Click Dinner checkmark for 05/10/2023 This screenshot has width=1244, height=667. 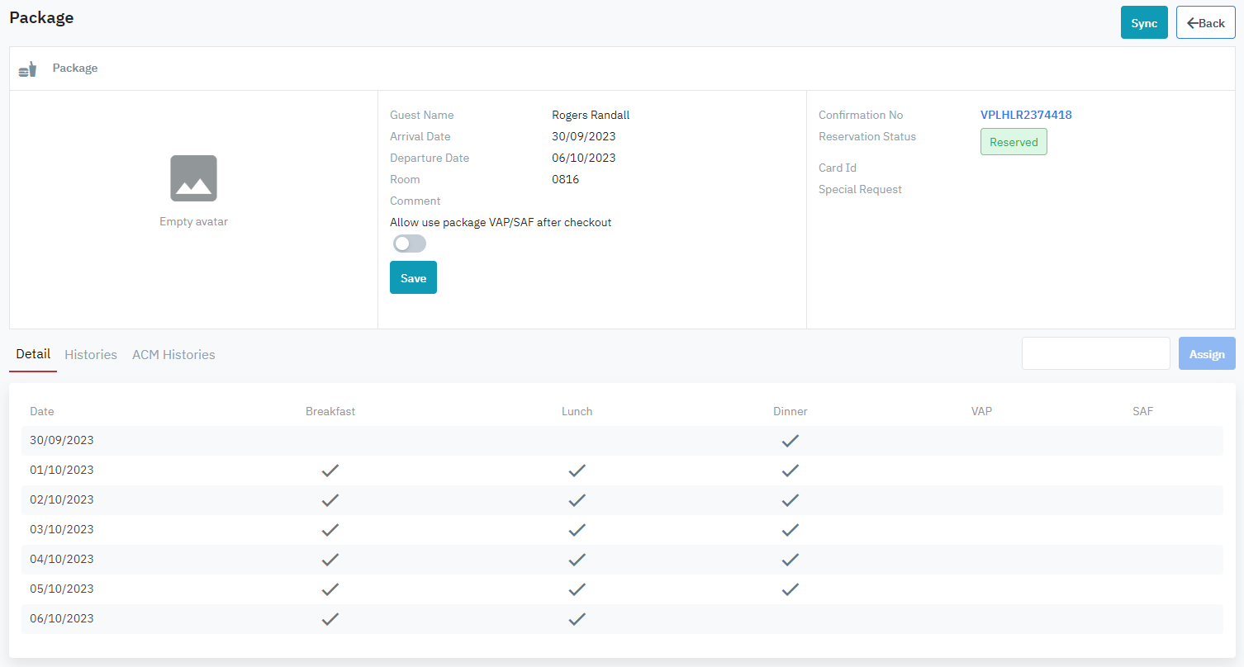click(x=791, y=589)
